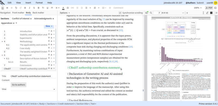The height and width of the screenshot is (106, 218).
Task: Select the PDF highlight pen tool
Action: (x=207, y=13)
